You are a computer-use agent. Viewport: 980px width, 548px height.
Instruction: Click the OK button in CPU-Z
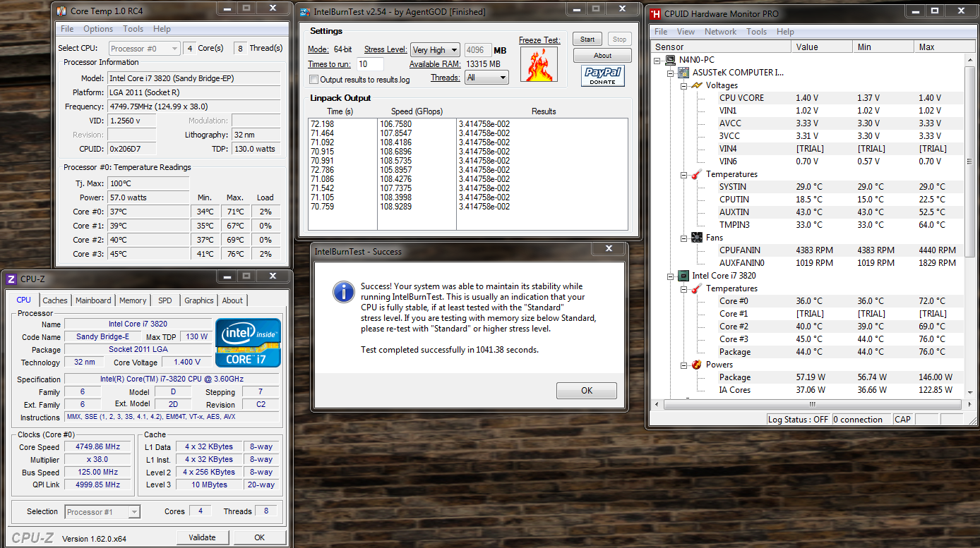point(259,537)
